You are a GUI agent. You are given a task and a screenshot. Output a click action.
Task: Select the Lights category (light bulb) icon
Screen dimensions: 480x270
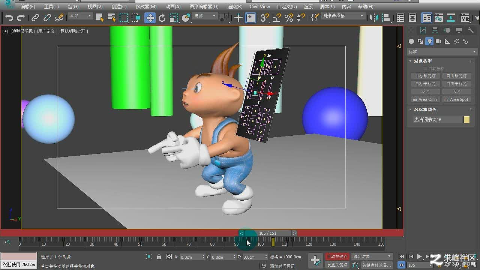pyautogui.click(x=429, y=41)
